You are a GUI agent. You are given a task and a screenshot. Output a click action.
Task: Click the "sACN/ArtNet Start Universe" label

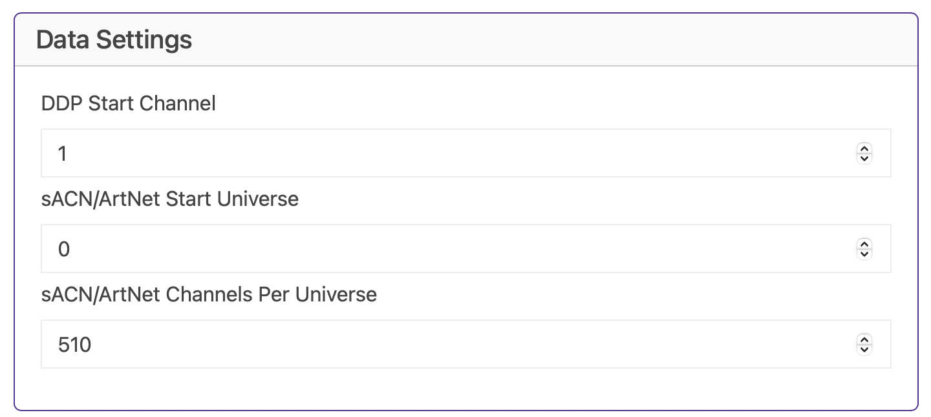coord(170,199)
